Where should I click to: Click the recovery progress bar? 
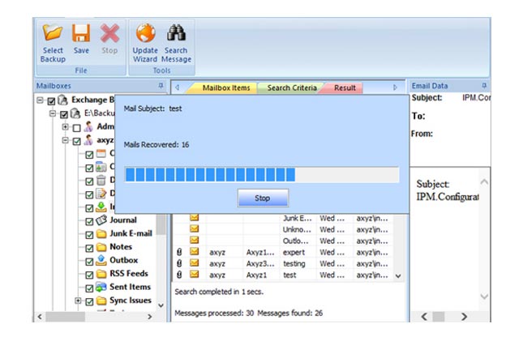[262, 175]
